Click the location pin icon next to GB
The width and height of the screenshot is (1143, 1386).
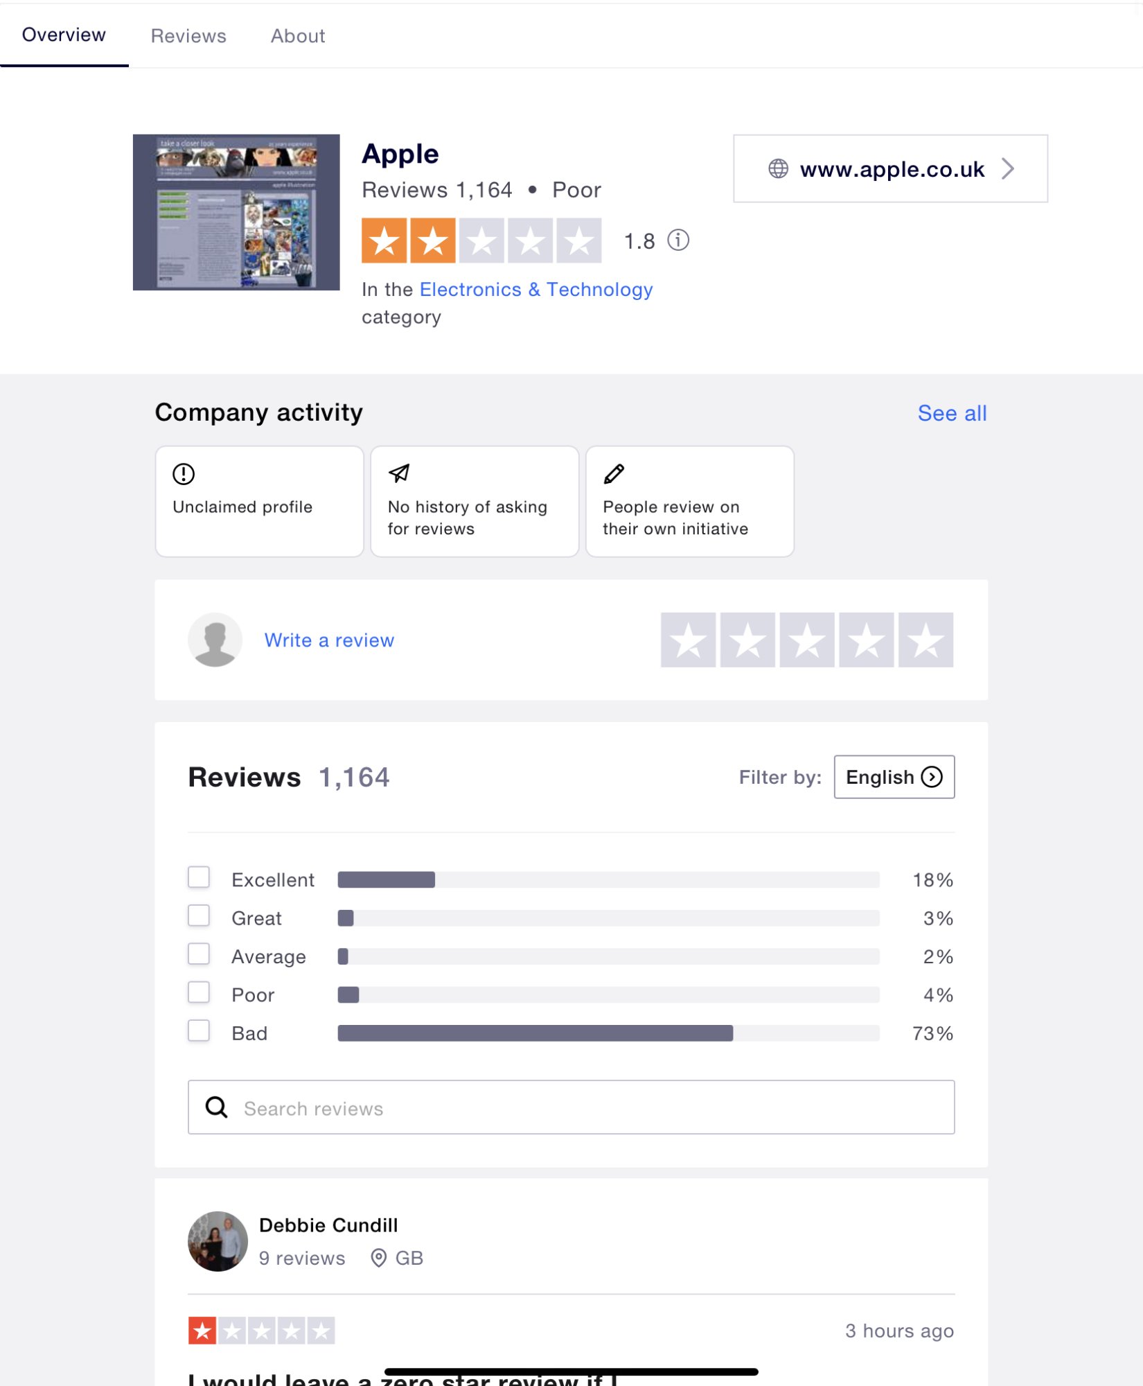coord(378,1258)
